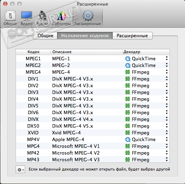
Task: Click the 'Xvid MPEG-4' description
Action: [x=66, y=133]
